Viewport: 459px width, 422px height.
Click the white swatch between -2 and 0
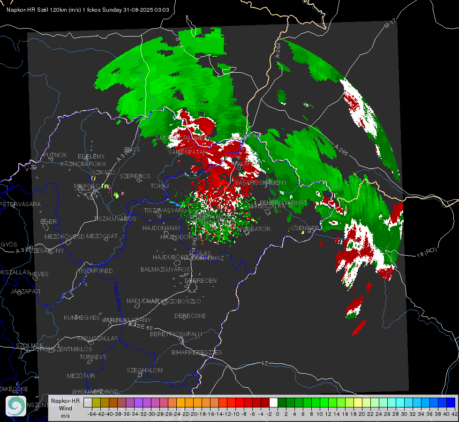273,402
